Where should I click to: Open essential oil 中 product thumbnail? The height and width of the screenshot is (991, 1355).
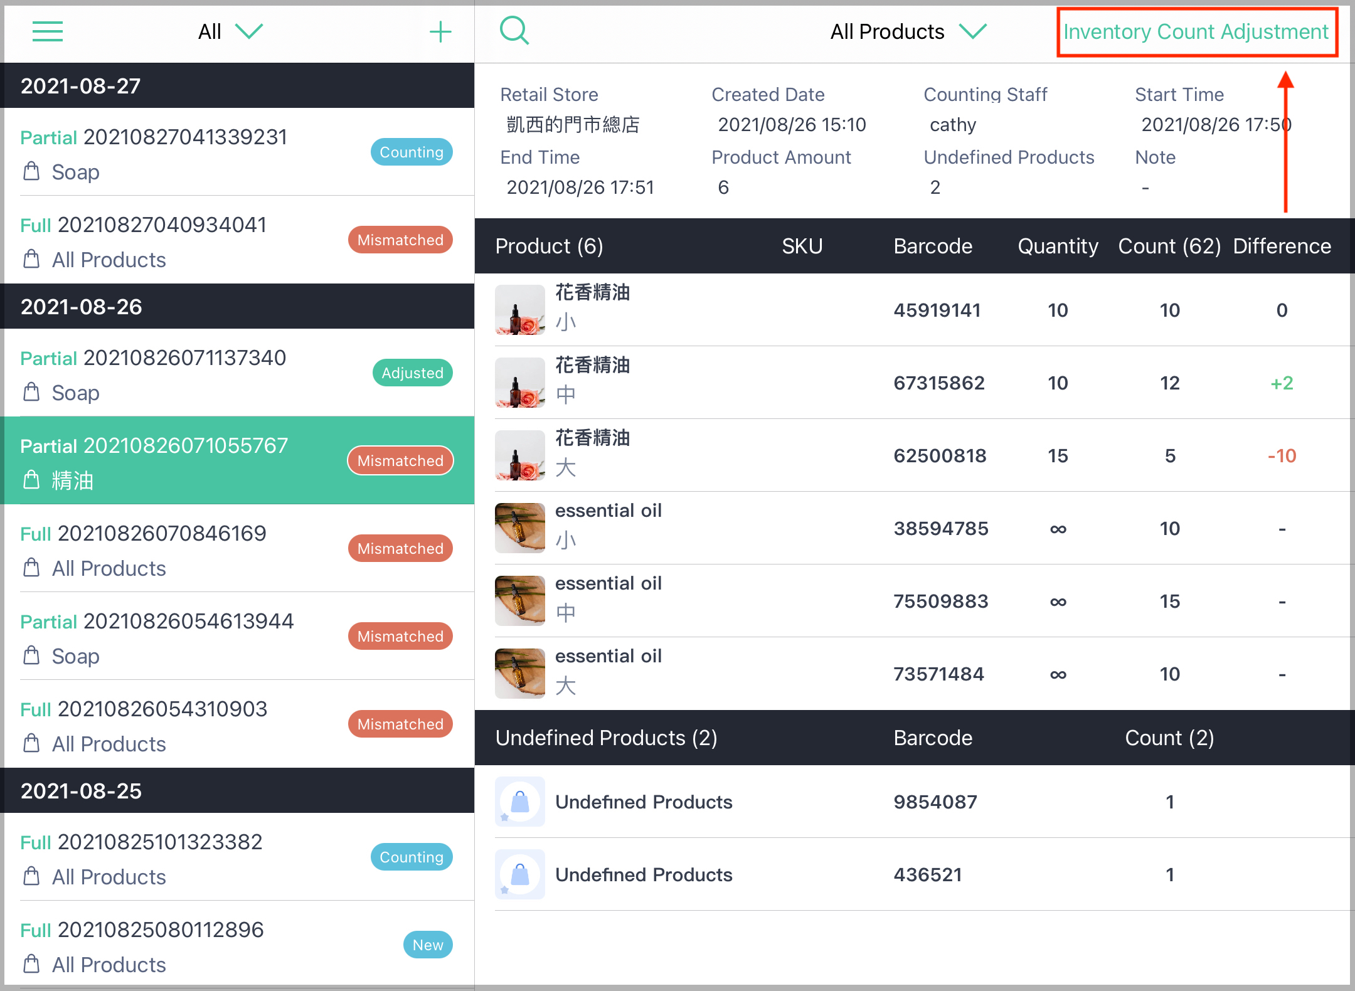(520, 601)
